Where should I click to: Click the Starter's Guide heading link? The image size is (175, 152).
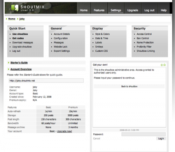19,63
